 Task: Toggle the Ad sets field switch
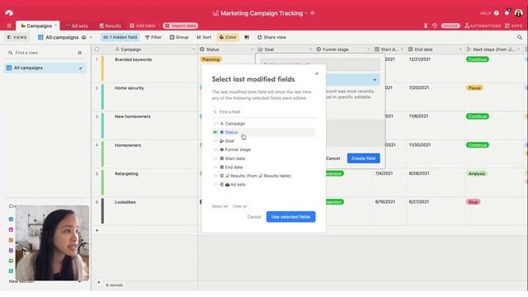pyautogui.click(x=215, y=185)
